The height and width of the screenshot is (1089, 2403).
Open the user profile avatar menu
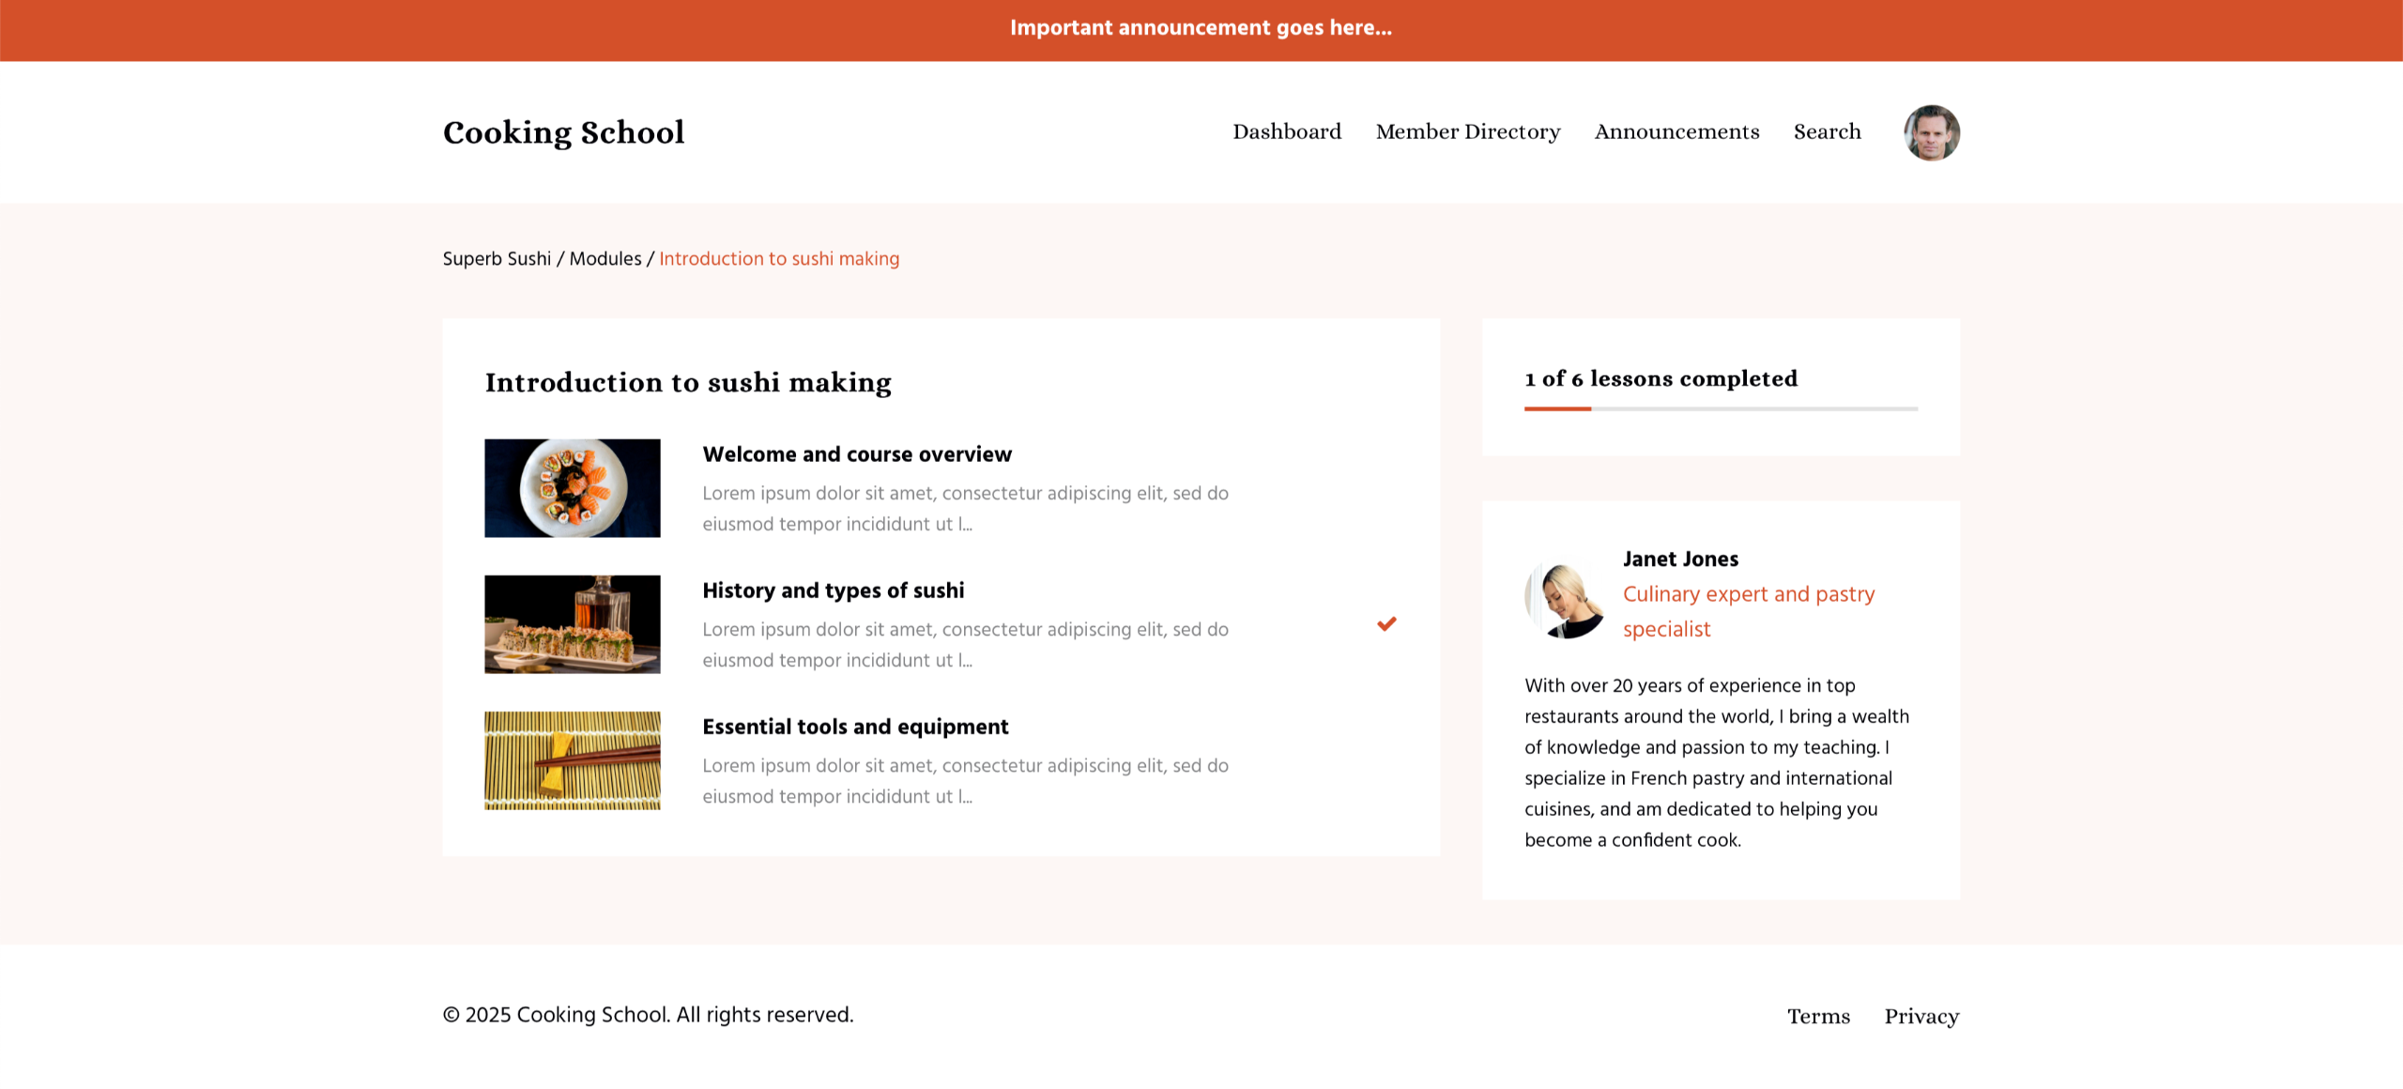(x=1931, y=132)
